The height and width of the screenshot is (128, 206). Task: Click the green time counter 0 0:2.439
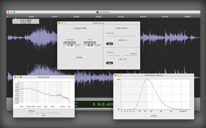pos(103,104)
